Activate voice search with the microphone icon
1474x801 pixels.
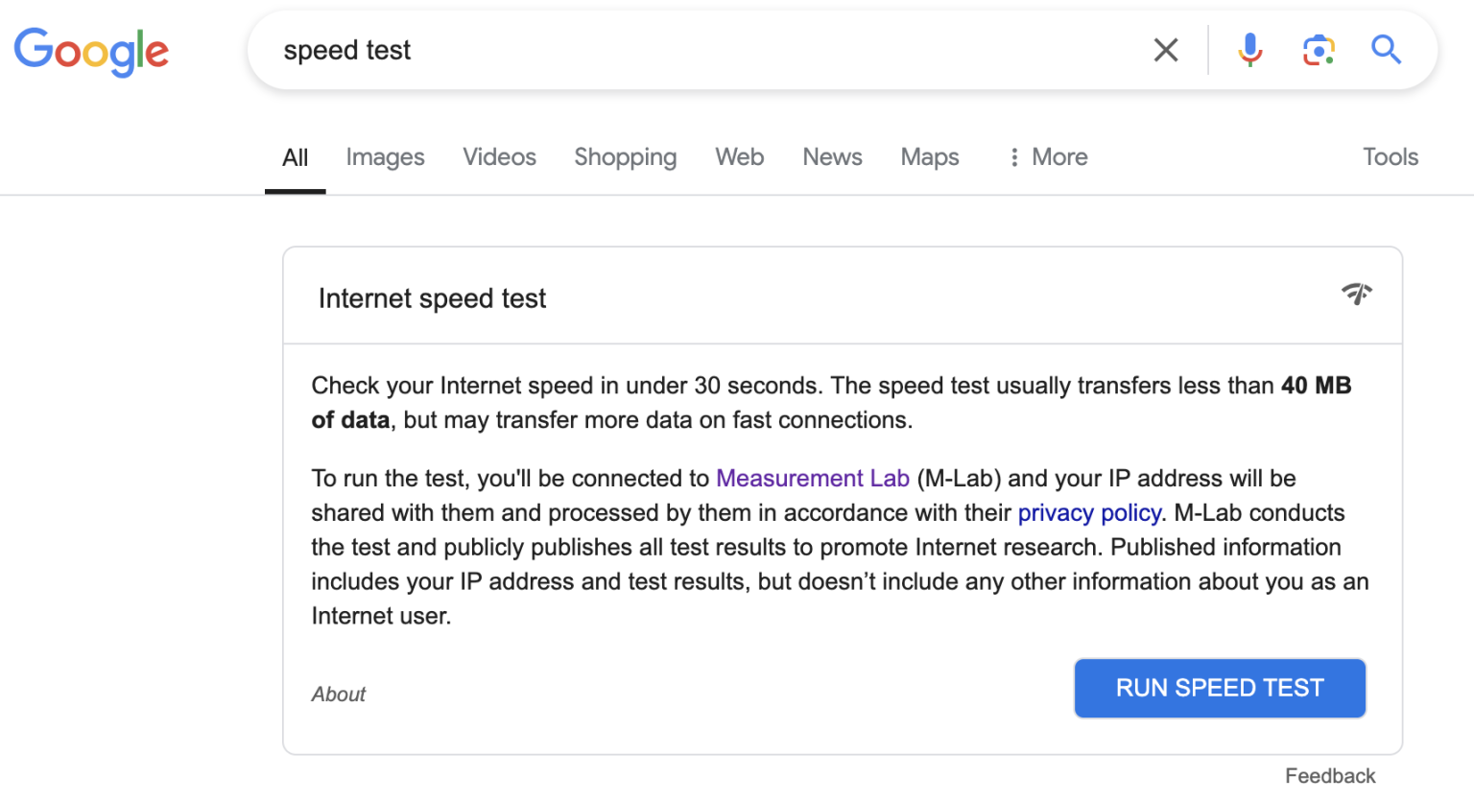click(1249, 49)
